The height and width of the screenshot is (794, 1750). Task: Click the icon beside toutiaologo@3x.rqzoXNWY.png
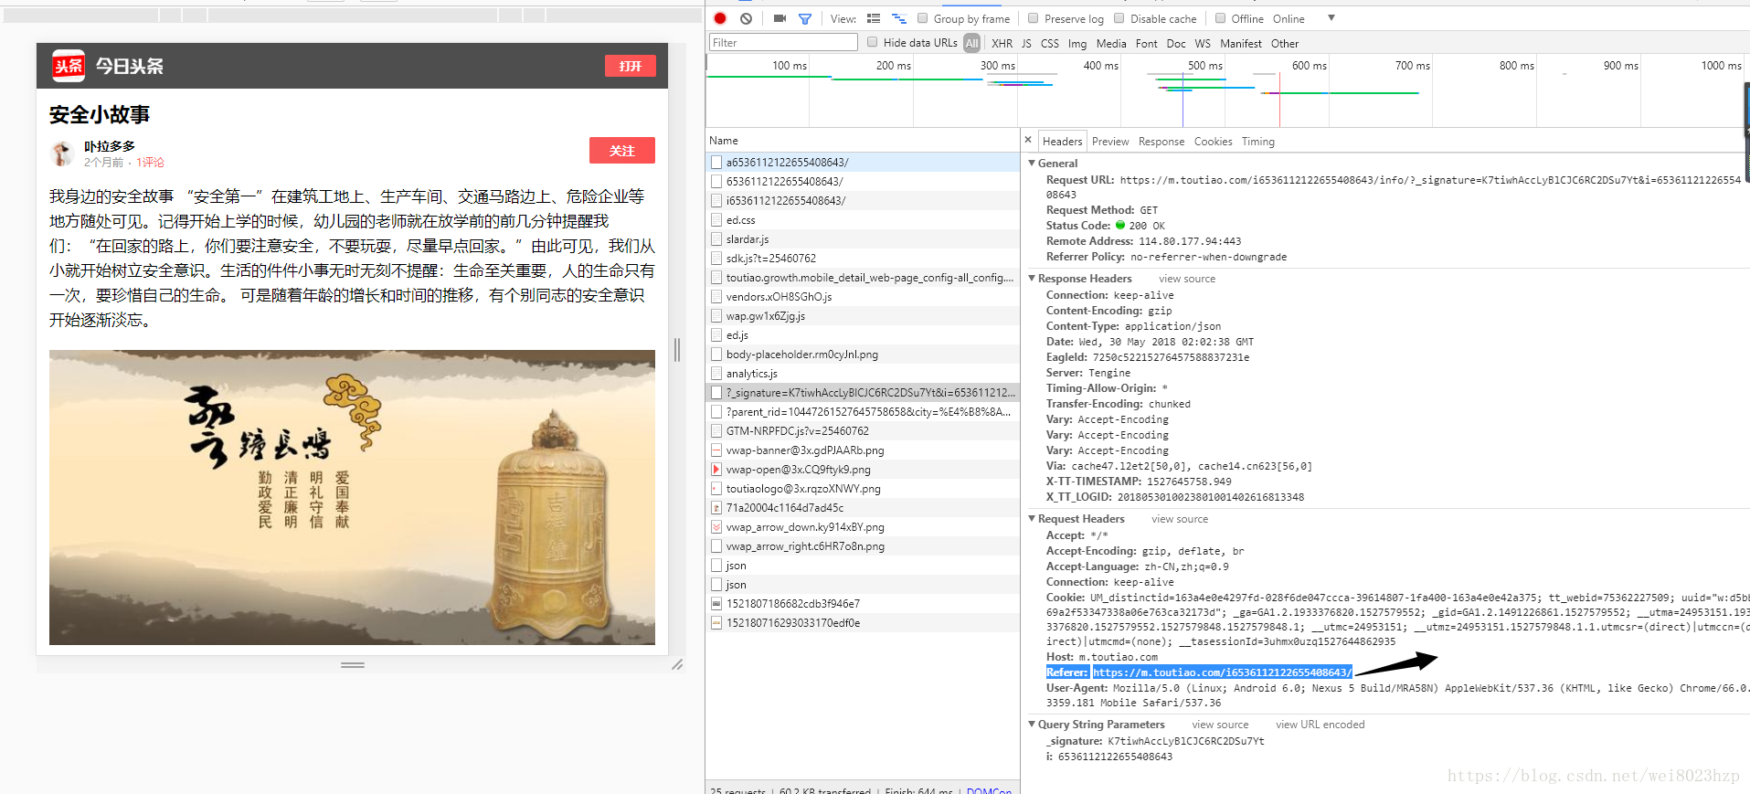tap(716, 488)
